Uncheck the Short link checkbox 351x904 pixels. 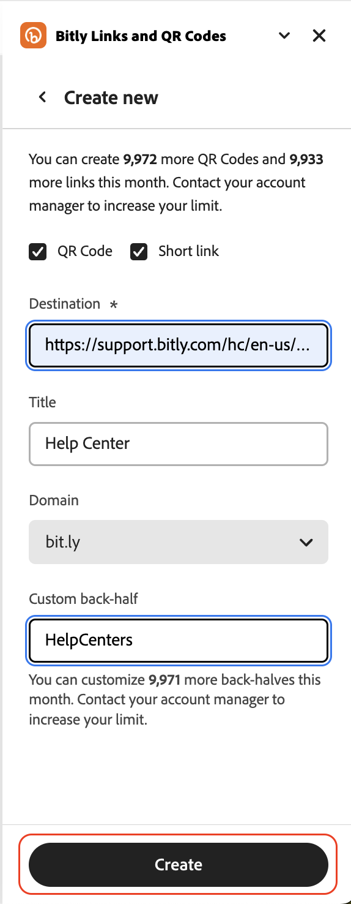139,252
